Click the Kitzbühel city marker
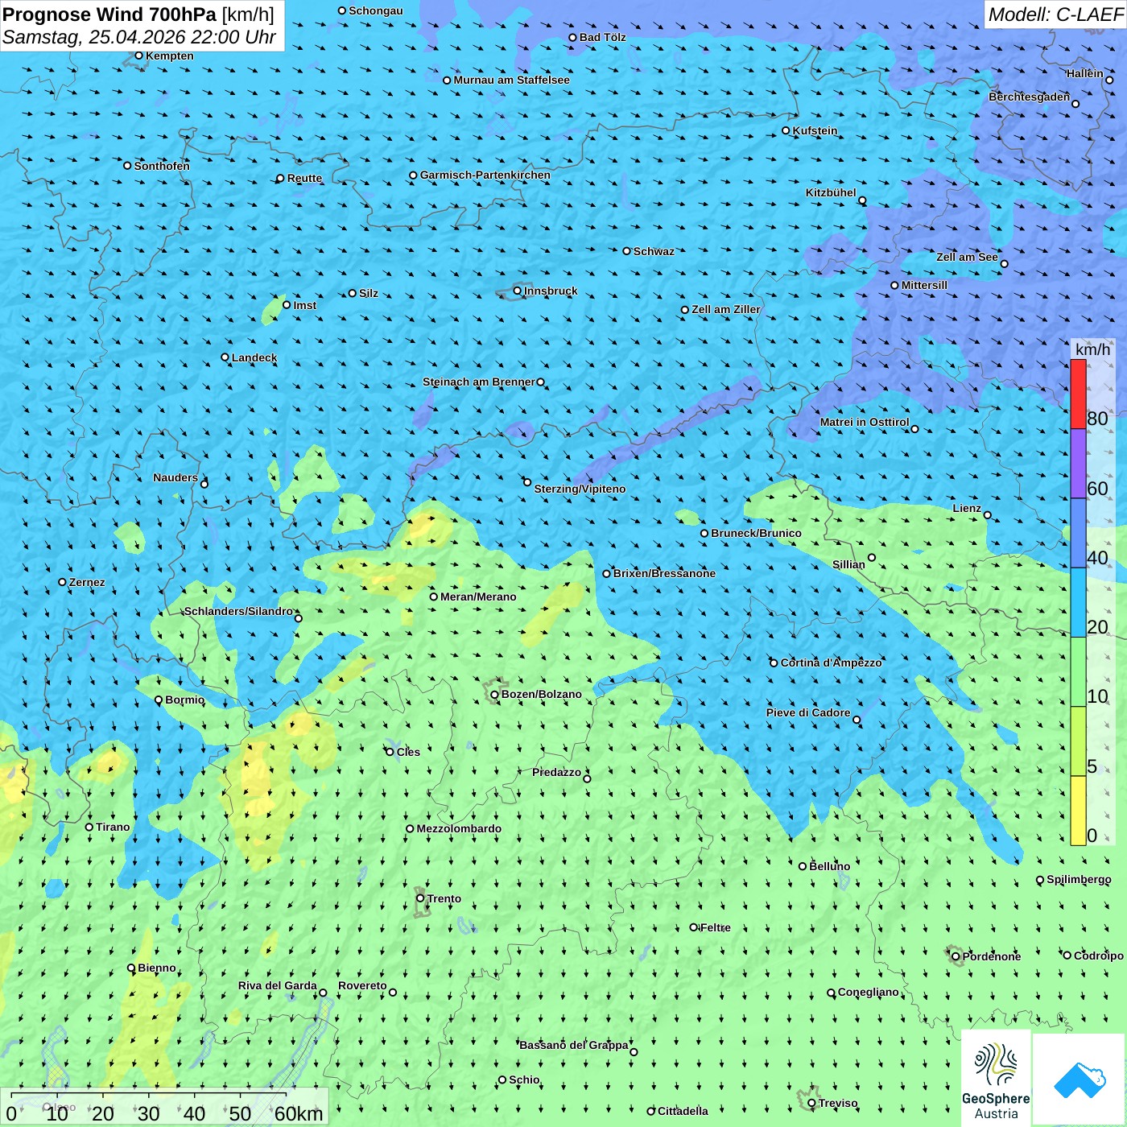 coord(862,200)
